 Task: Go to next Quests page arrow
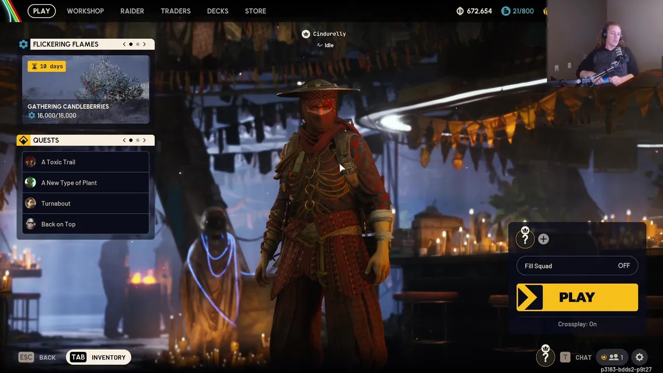[145, 140]
